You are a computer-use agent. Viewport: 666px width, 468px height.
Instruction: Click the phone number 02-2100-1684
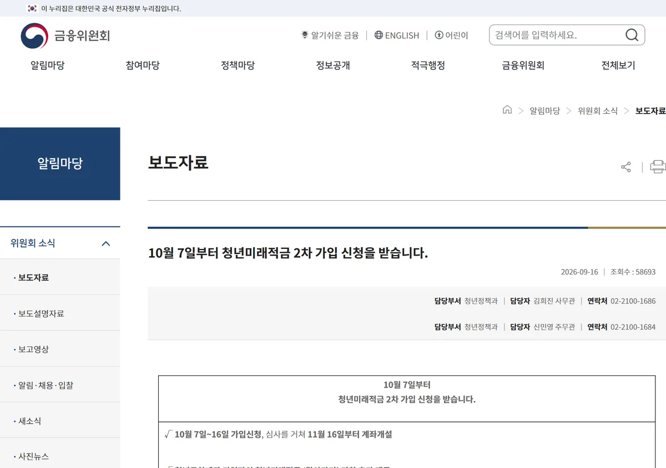pos(633,327)
